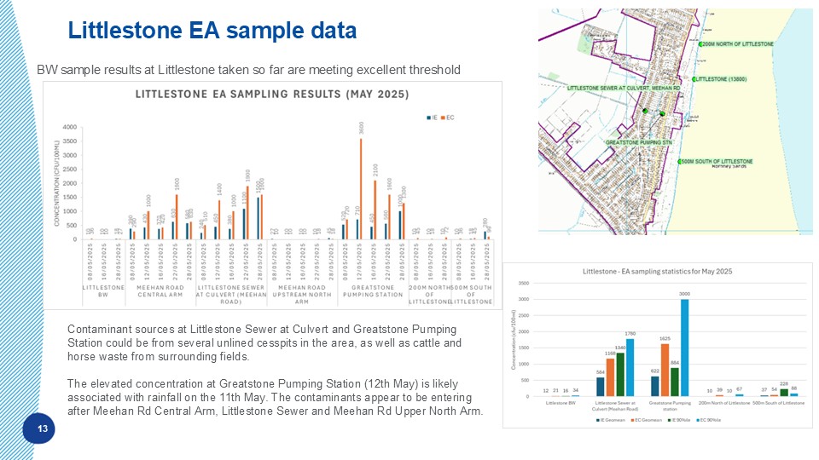819x460 pixels.
Task: Select the light-blue bar labelled 1780
Action: (630, 368)
